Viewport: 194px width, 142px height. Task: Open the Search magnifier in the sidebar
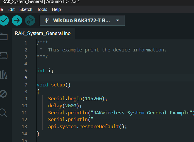tap(3, 113)
